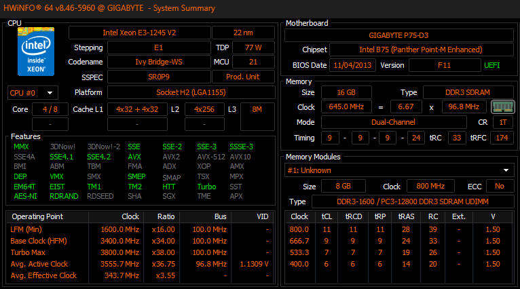This screenshot has width=520, height=289.
Task: Click the Operating Point column header
Action: 48,216
